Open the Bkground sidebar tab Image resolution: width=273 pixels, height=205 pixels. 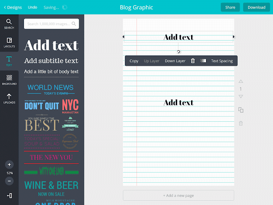pos(9,80)
